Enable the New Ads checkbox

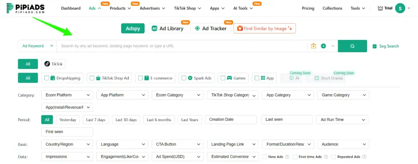click(264, 157)
